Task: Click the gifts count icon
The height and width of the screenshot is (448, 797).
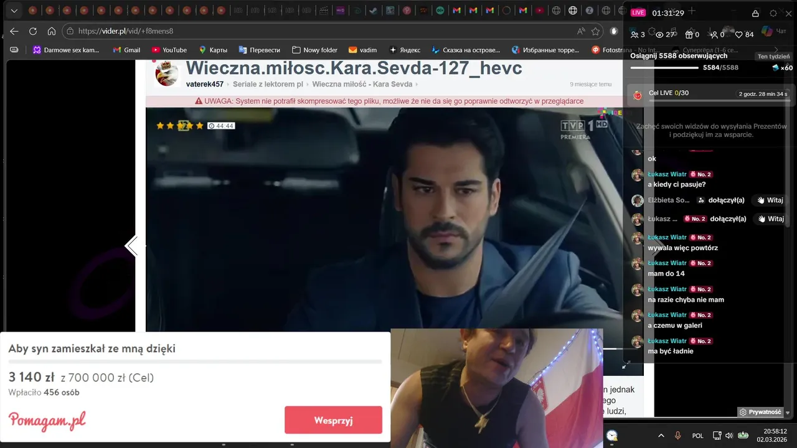Action: point(689,35)
